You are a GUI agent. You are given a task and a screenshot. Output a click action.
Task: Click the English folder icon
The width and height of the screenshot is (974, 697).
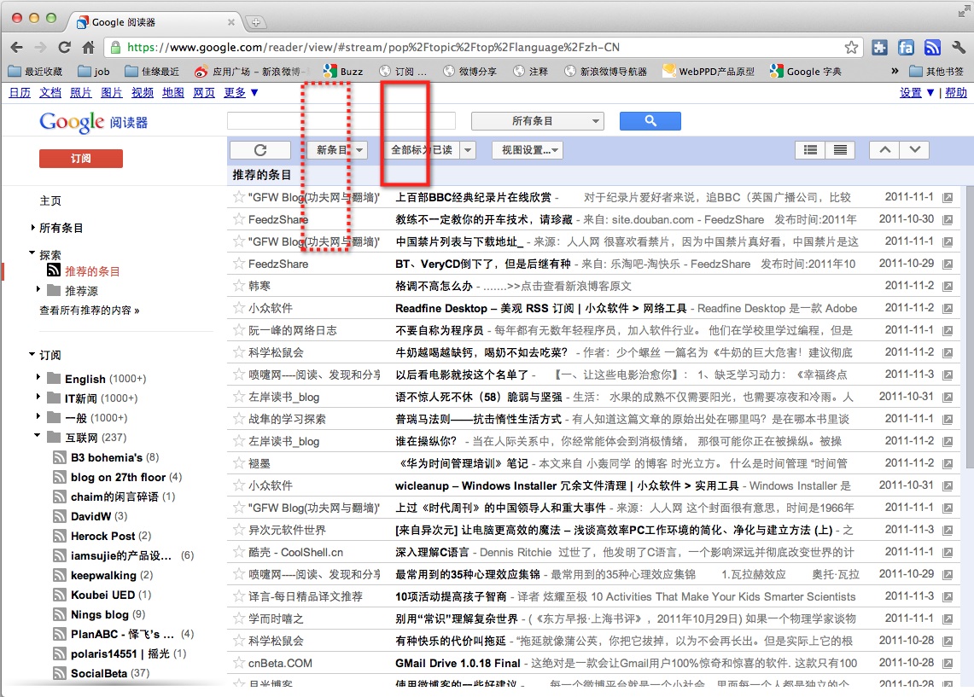click(x=54, y=379)
